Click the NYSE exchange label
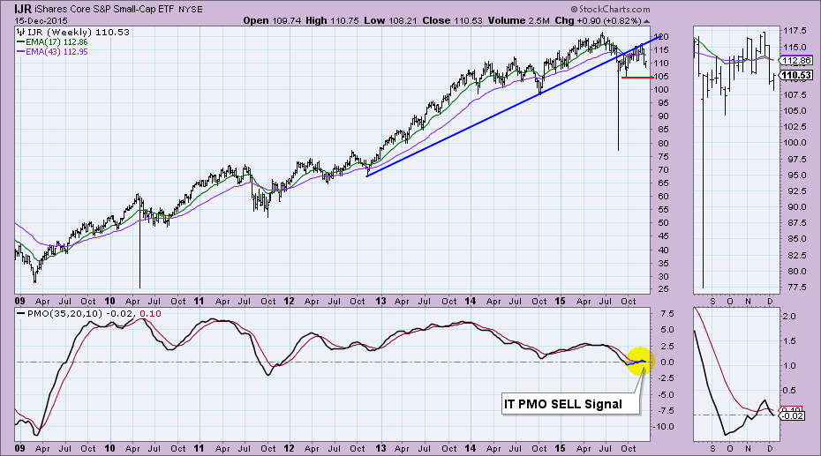 [x=190, y=10]
